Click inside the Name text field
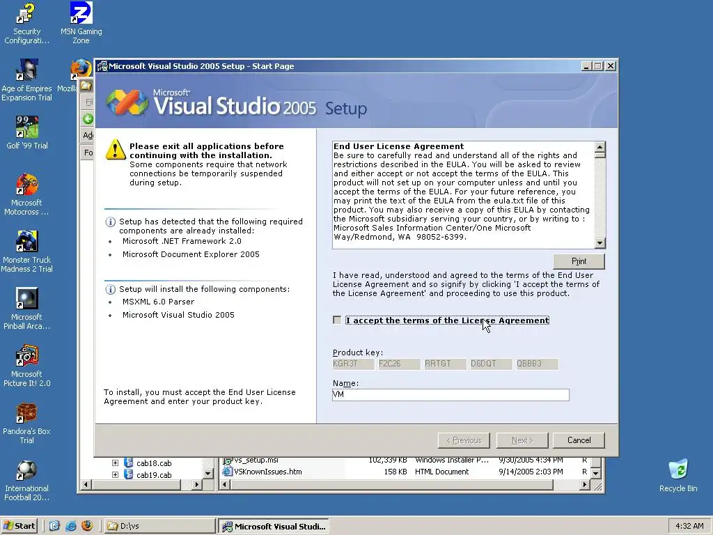The width and height of the screenshot is (713, 535). (450, 394)
